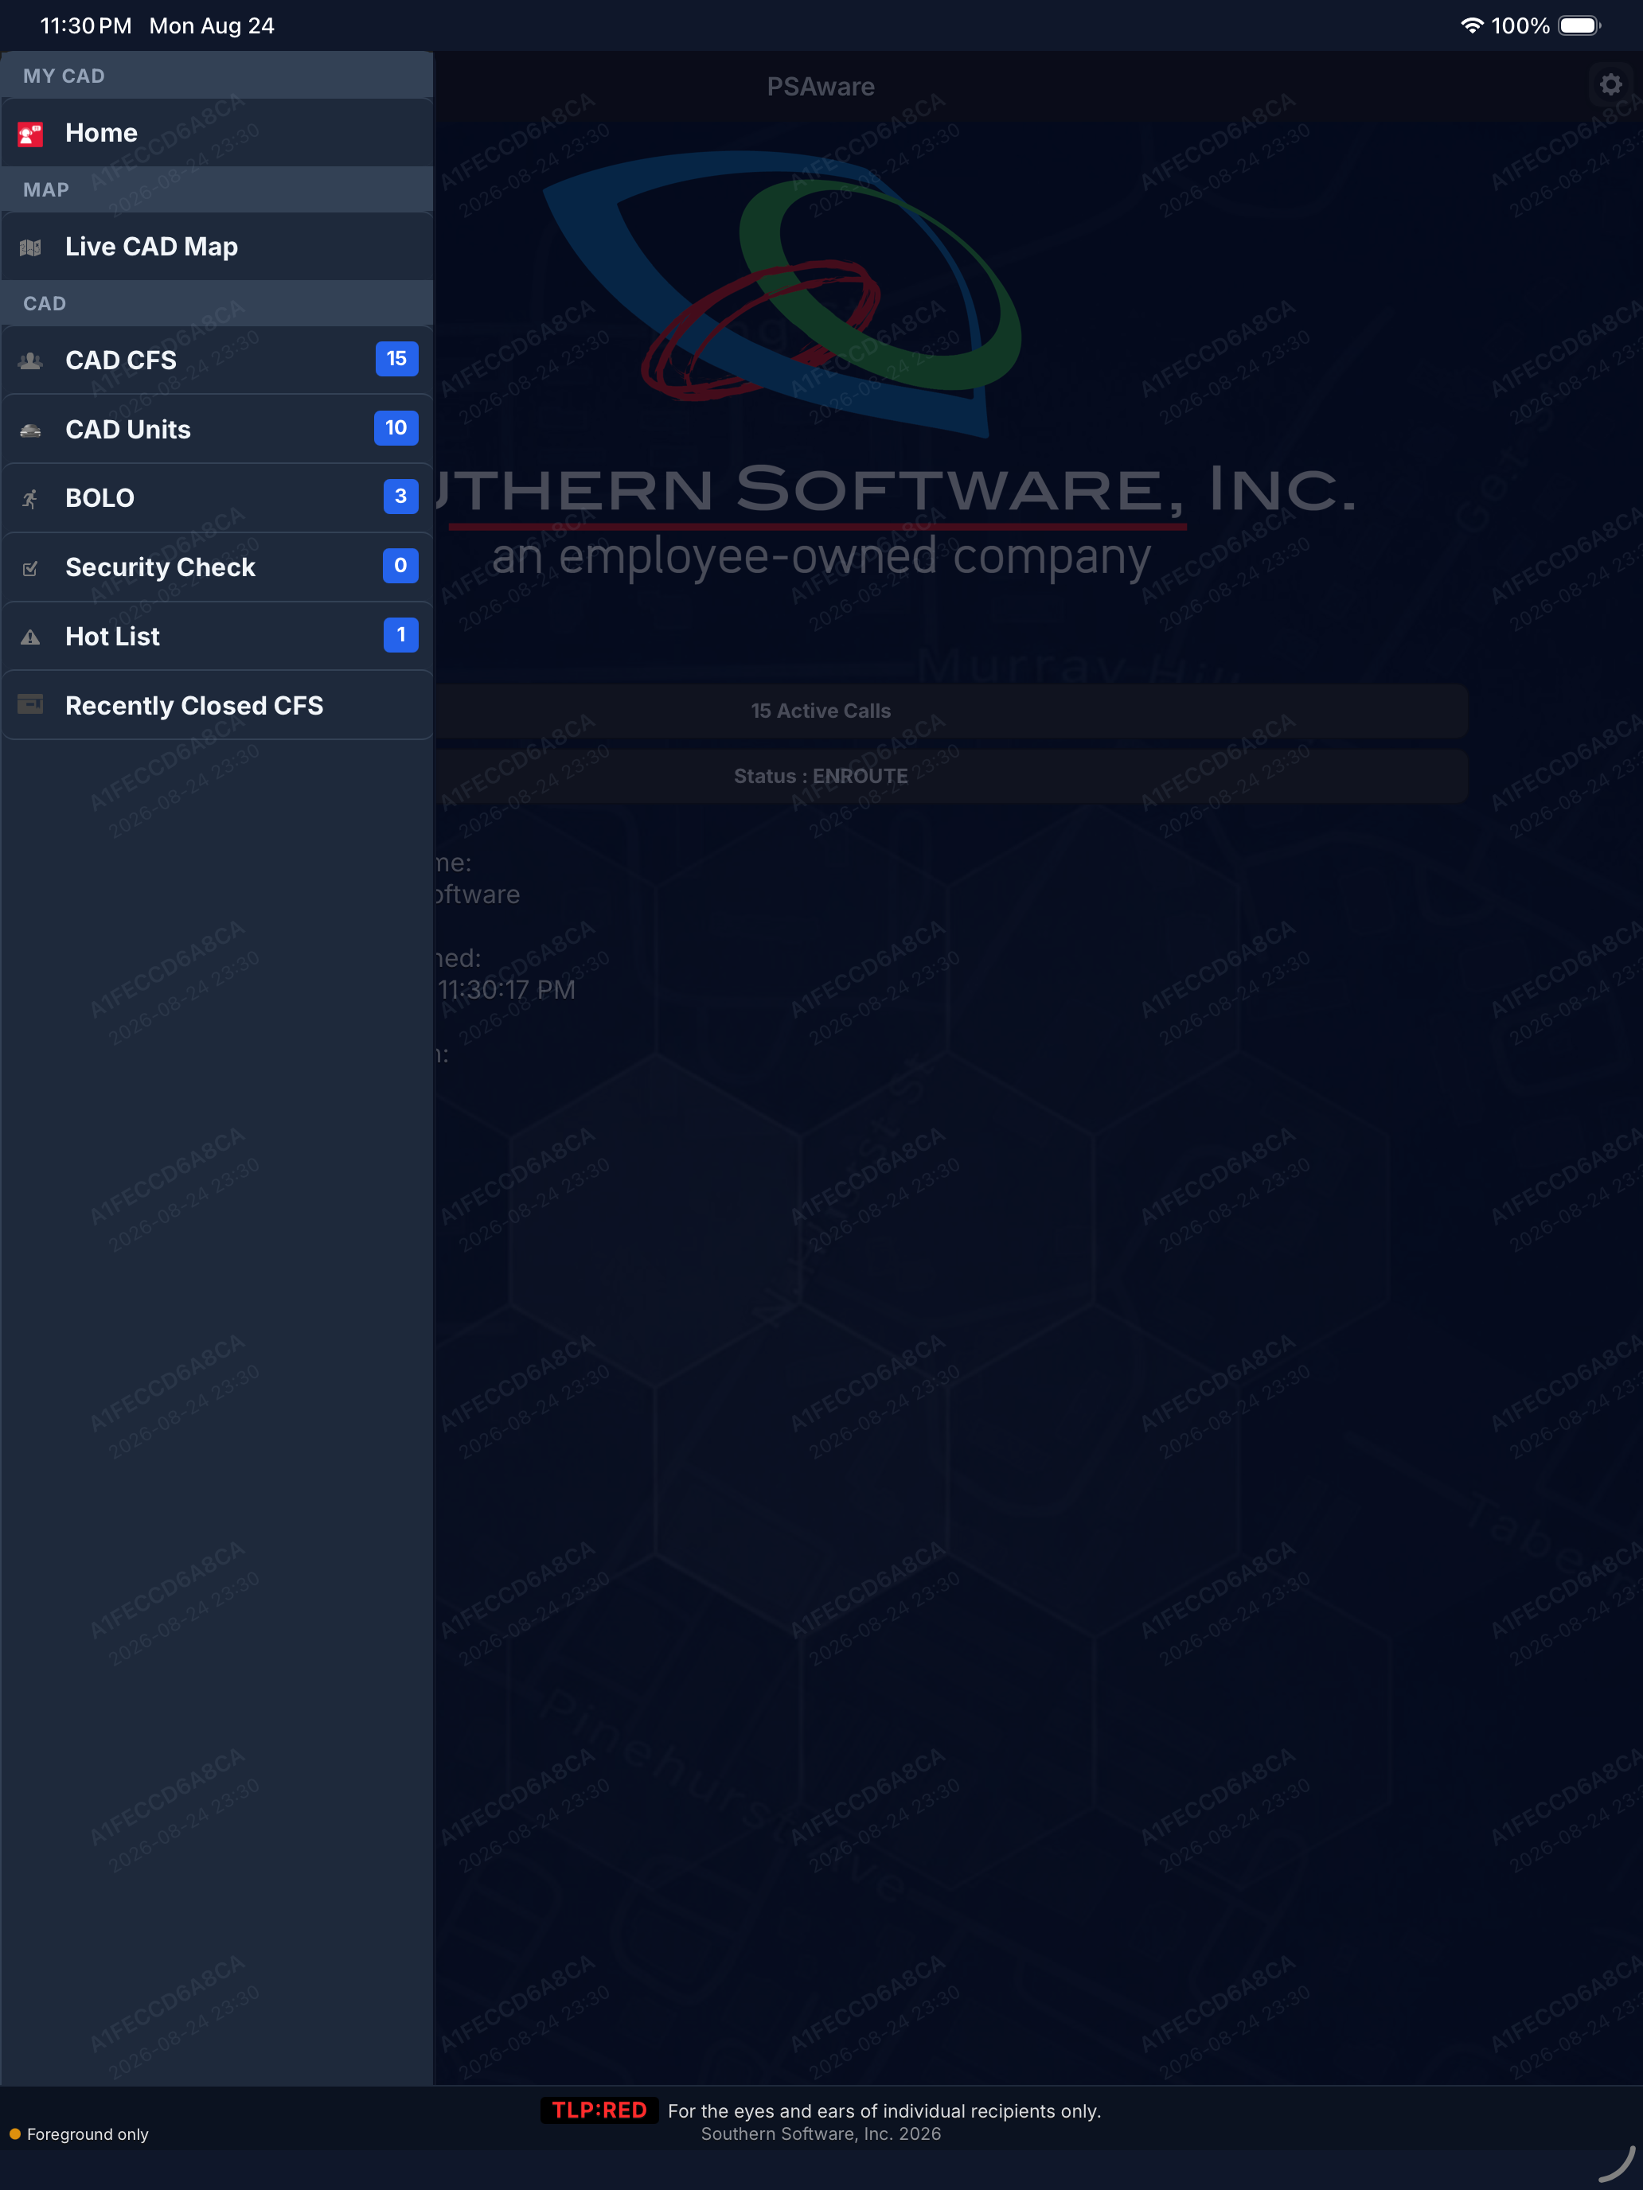The image size is (1643, 2190).
Task: Open CAD Units list
Action: (216, 429)
